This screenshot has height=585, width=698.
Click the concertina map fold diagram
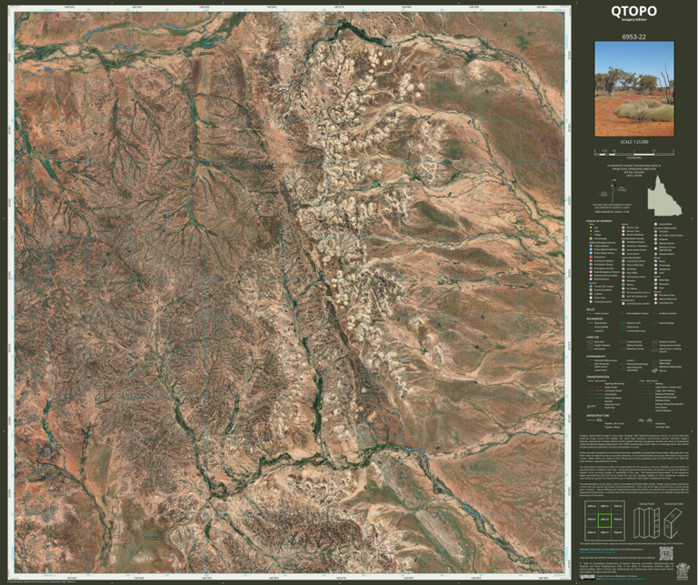[x=647, y=523]
